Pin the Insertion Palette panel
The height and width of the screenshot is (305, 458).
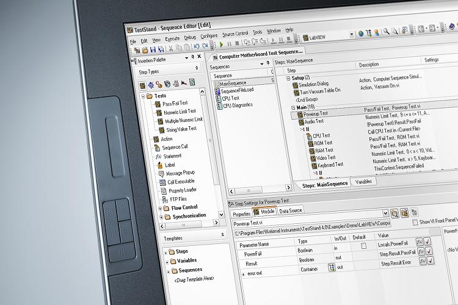[x=193, y=57]
